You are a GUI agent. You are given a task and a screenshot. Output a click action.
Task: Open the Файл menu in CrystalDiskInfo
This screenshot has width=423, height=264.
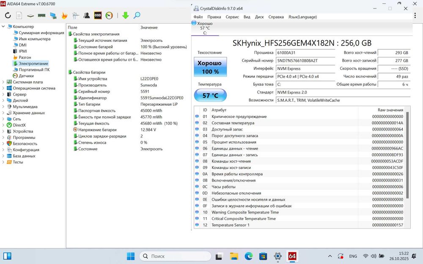[198, 17]
